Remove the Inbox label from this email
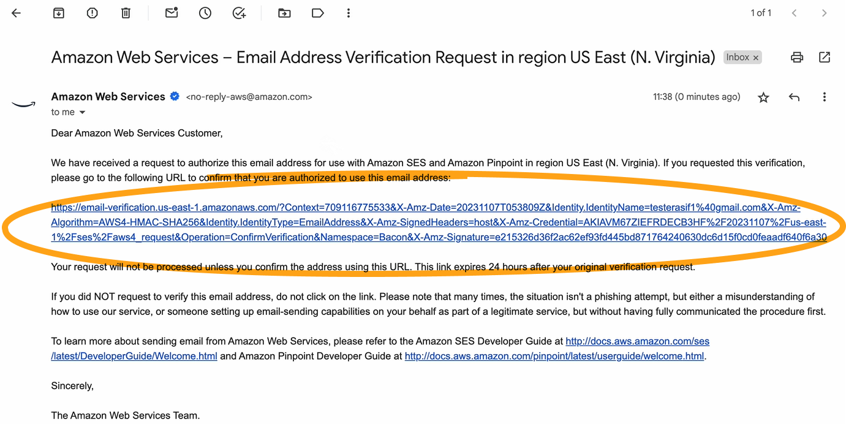Viewport: 846px width, 424px height. click(756, 58)
